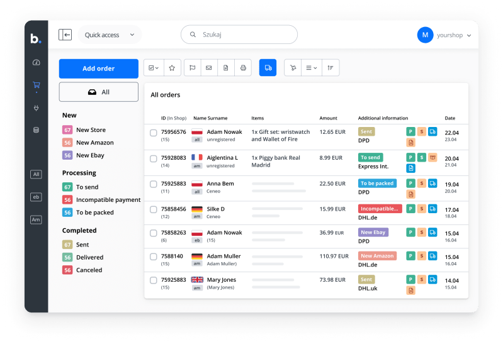Tick the checkbox for order 75858263

coord(154,233)
